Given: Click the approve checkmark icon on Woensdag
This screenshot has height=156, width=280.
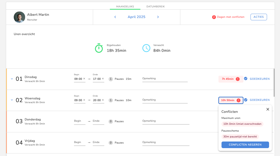Looking at the screenshot, I should (x=246, y=100).
